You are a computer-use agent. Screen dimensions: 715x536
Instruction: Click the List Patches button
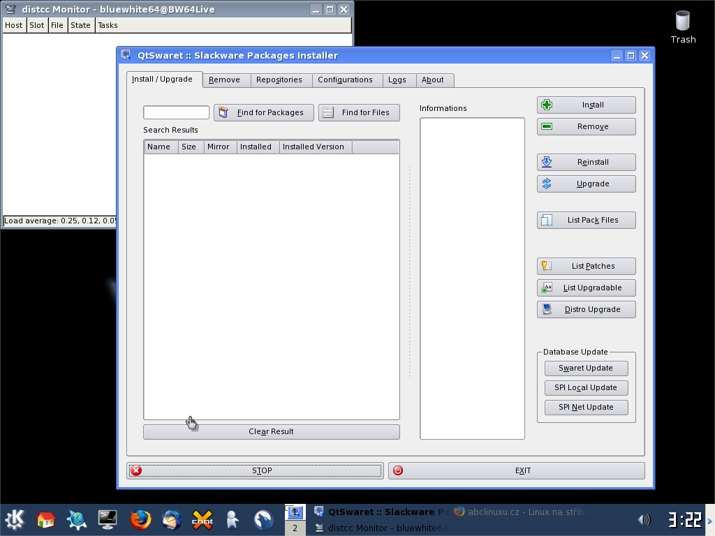point(587,266)
